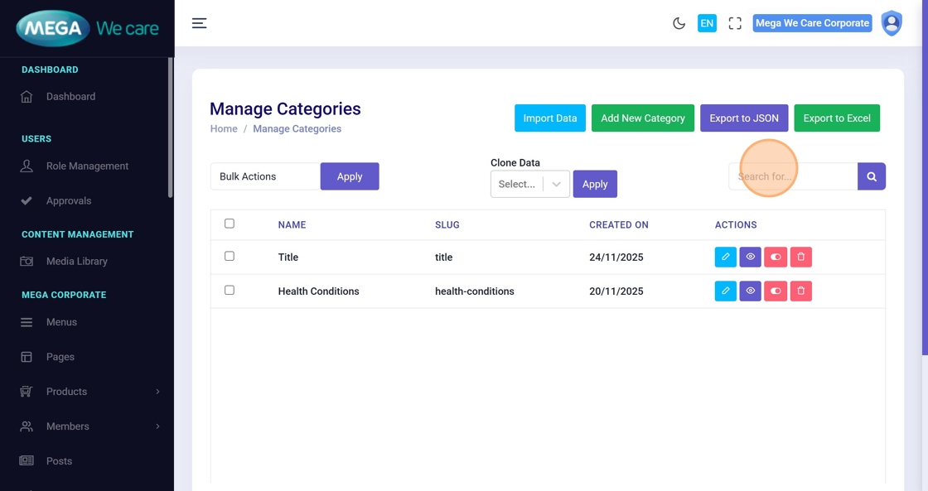Delete the Title category trash icon

tap(800, 258)
